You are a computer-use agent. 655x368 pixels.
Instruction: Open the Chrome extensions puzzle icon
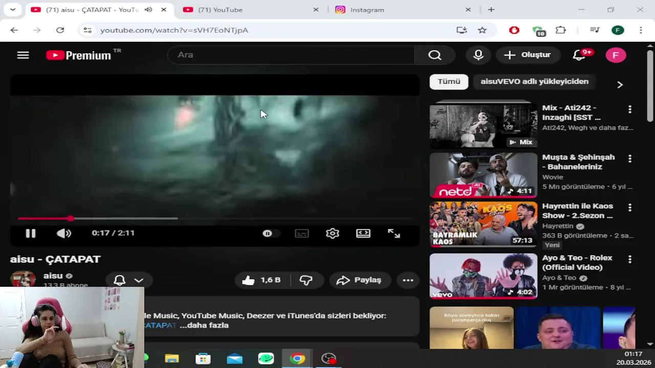click(x=561, y=30)
